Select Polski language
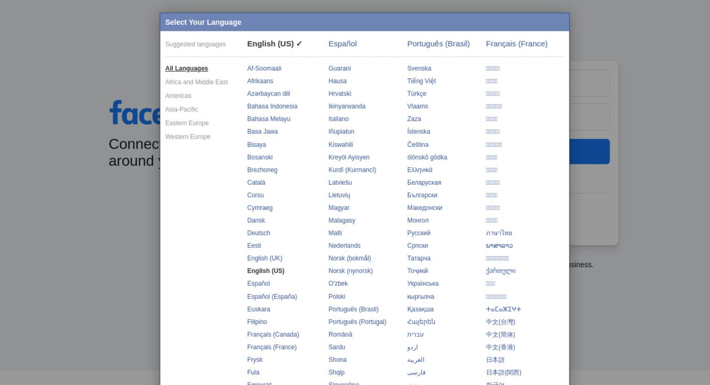The image size is (710, 385). click(x=337, y=296)
